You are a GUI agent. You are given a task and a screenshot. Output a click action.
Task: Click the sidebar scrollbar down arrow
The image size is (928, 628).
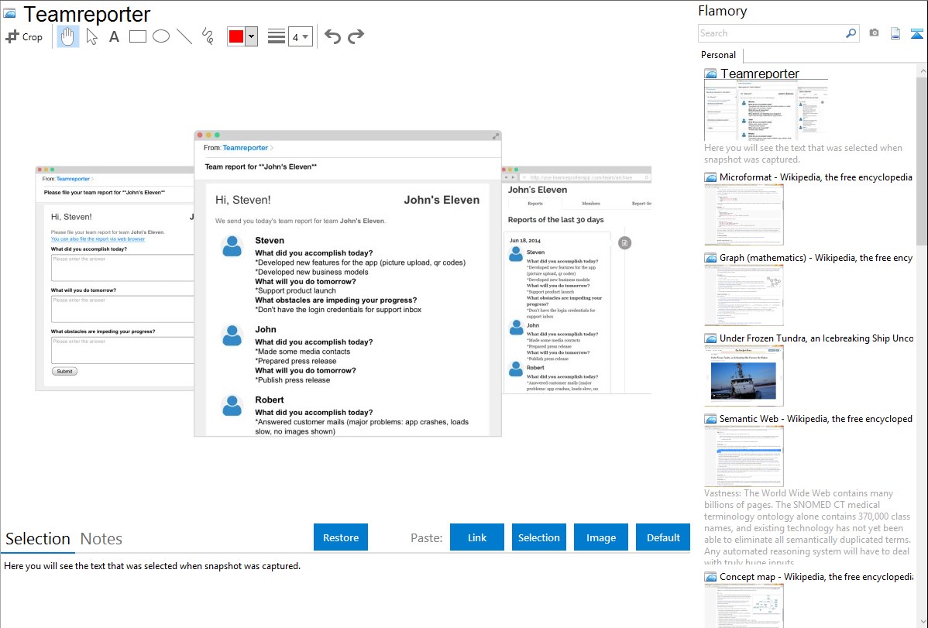coord(922,621)
